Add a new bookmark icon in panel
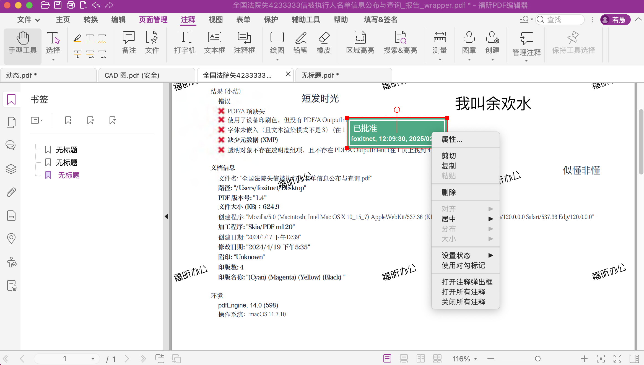644x365 pixels. [68, 120]
